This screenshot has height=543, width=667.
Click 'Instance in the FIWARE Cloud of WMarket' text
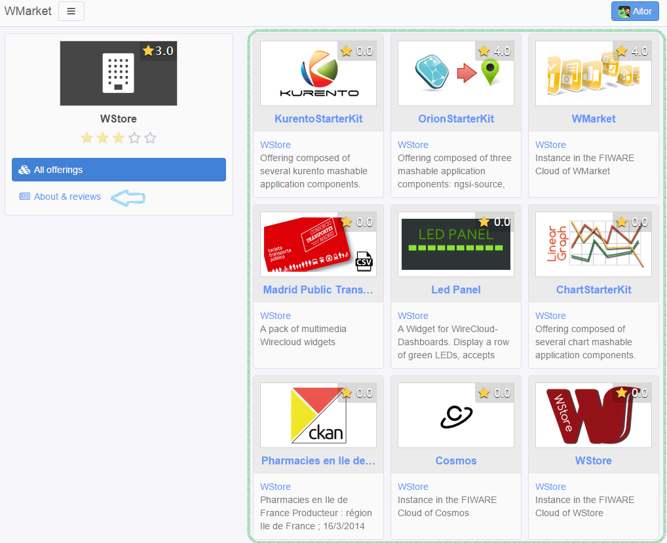pos(584,164)
